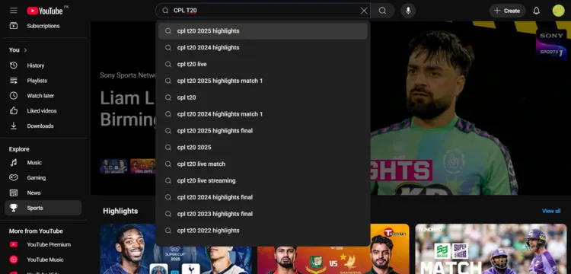Open Downloads in sidebar
Screen dimensions: 571x274
[43, 126]
